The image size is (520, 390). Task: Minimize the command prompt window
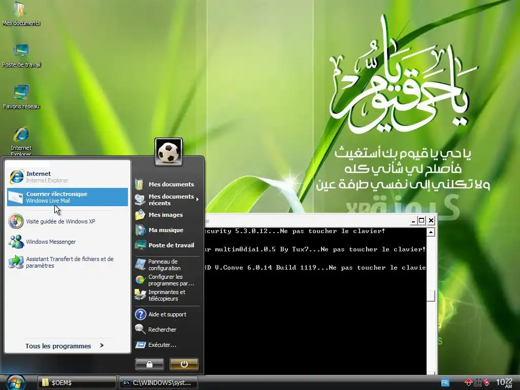pyautogui.click(x=413, y=220)
